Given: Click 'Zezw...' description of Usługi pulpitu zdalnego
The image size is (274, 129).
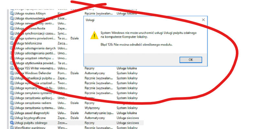Looking at the screenshot, I should click(62, 123).
